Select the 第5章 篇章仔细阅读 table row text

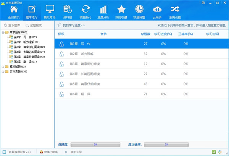click(x=85, y=84)
